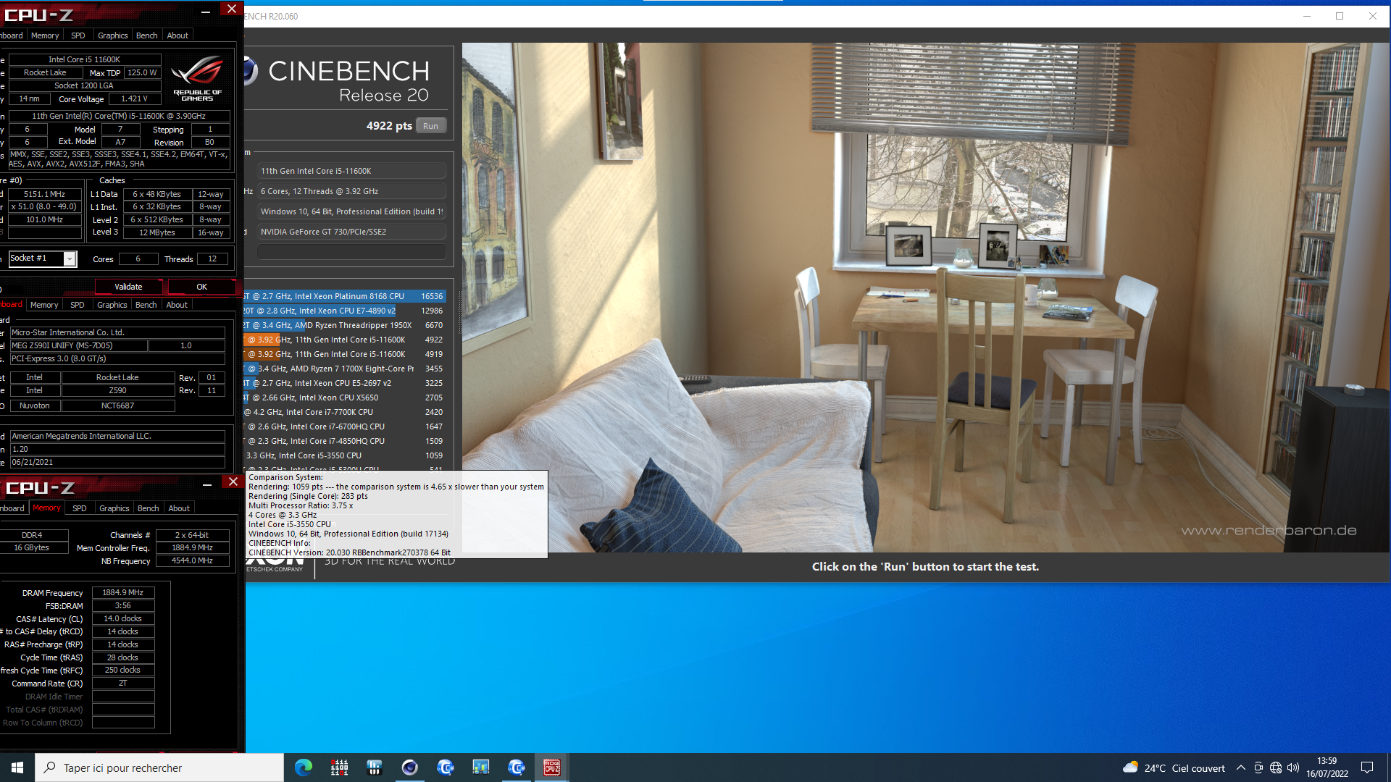Select the Ryzen Threadripper 1950X ranking row
Screen dimensions: 1391x782
pyautogui.click(x=345, y=325)
